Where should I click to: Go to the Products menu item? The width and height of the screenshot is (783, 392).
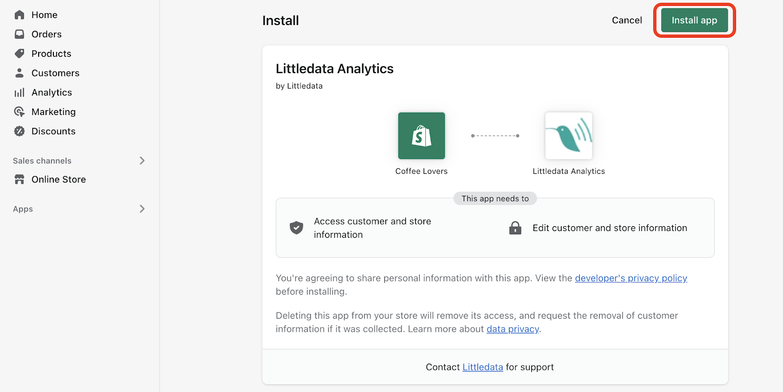point(51,53)
